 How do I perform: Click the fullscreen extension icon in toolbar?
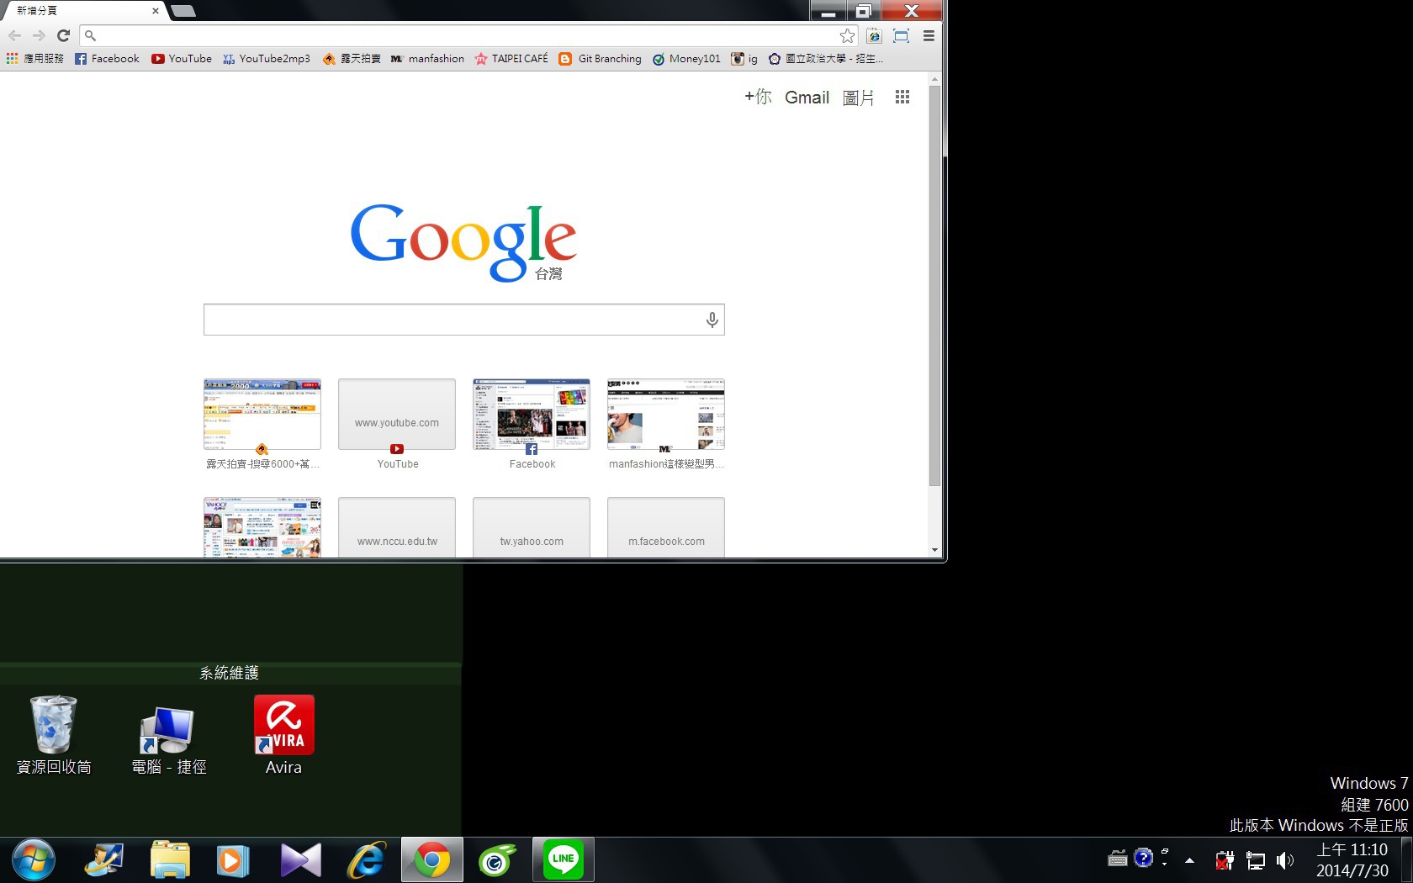[901, 35]
